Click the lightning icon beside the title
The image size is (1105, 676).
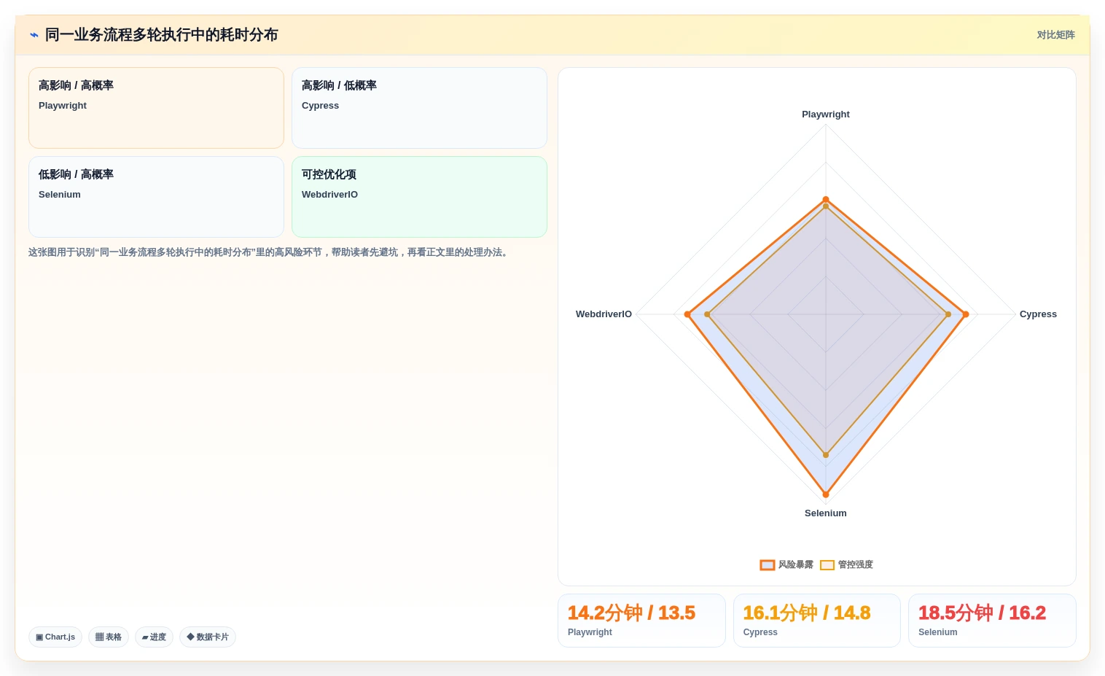(34, 35)
